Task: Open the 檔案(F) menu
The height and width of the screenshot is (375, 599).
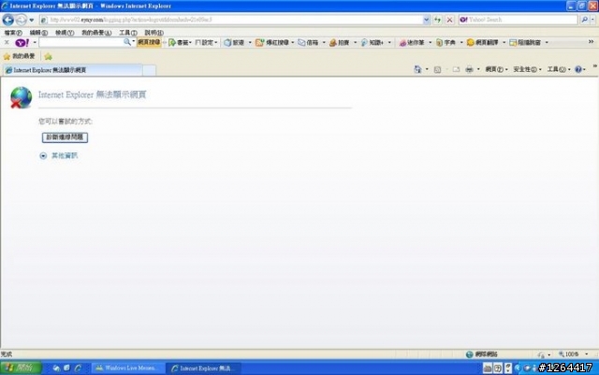Action: click(x=13, y=33)
